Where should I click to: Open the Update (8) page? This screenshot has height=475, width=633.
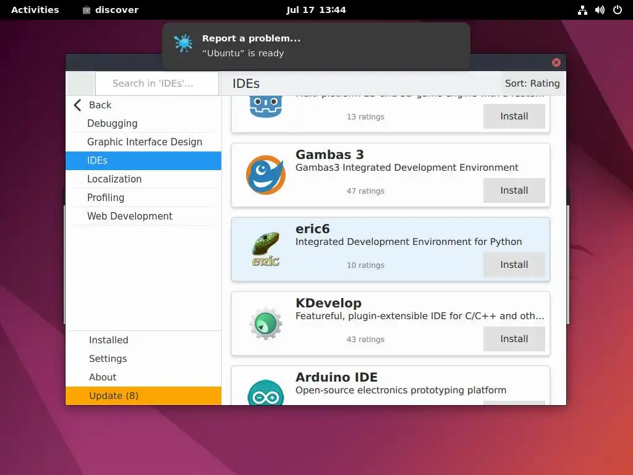pos(143,396)
